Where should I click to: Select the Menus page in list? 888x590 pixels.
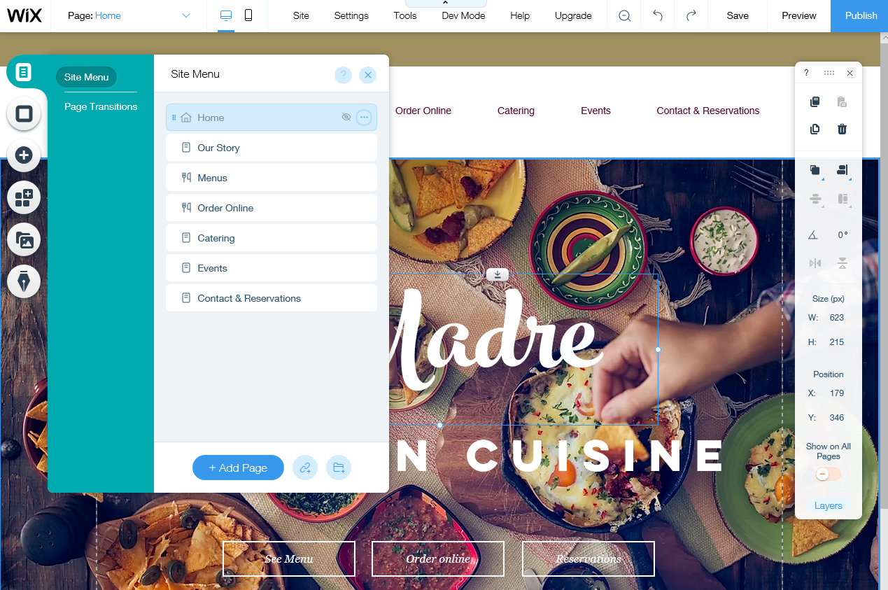pyautogui.click(x=272, y=178)
